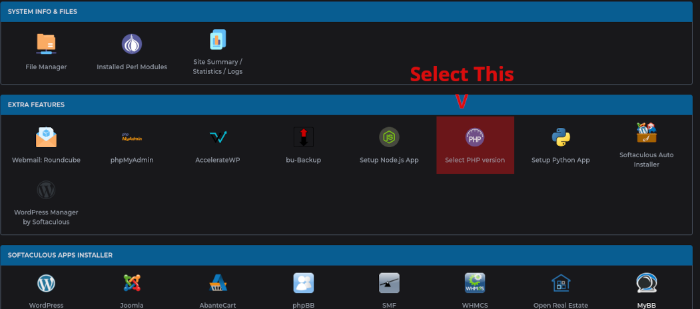Open Setup Node.js App icon
Screen dimensions: 700x309
[x=389, y=137]
